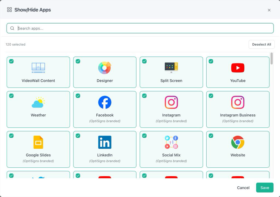The width and height of the screenshot is (280, 197).
Task: Click the LinkedIn logo icon
Action: point(105,142)
